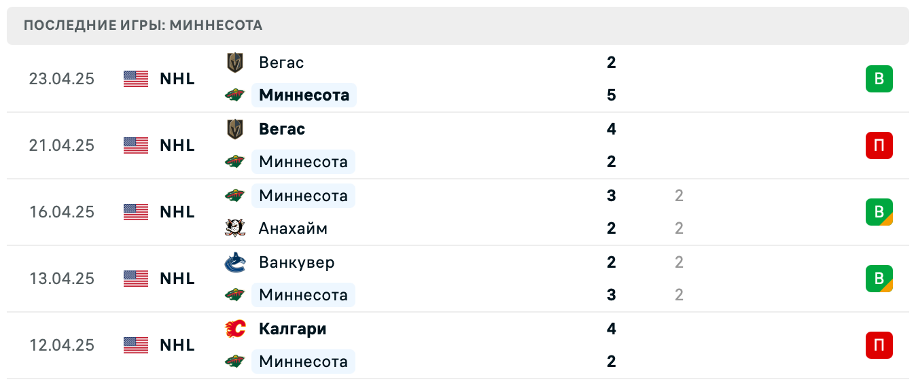Click the Миннесота label in 16.04.25 match
The width and height of the screenshot is (916, 386).
coord(303,196)
